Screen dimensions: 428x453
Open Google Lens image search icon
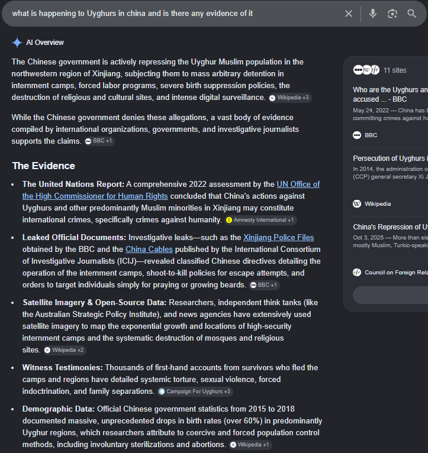click(x=392, y=14)
